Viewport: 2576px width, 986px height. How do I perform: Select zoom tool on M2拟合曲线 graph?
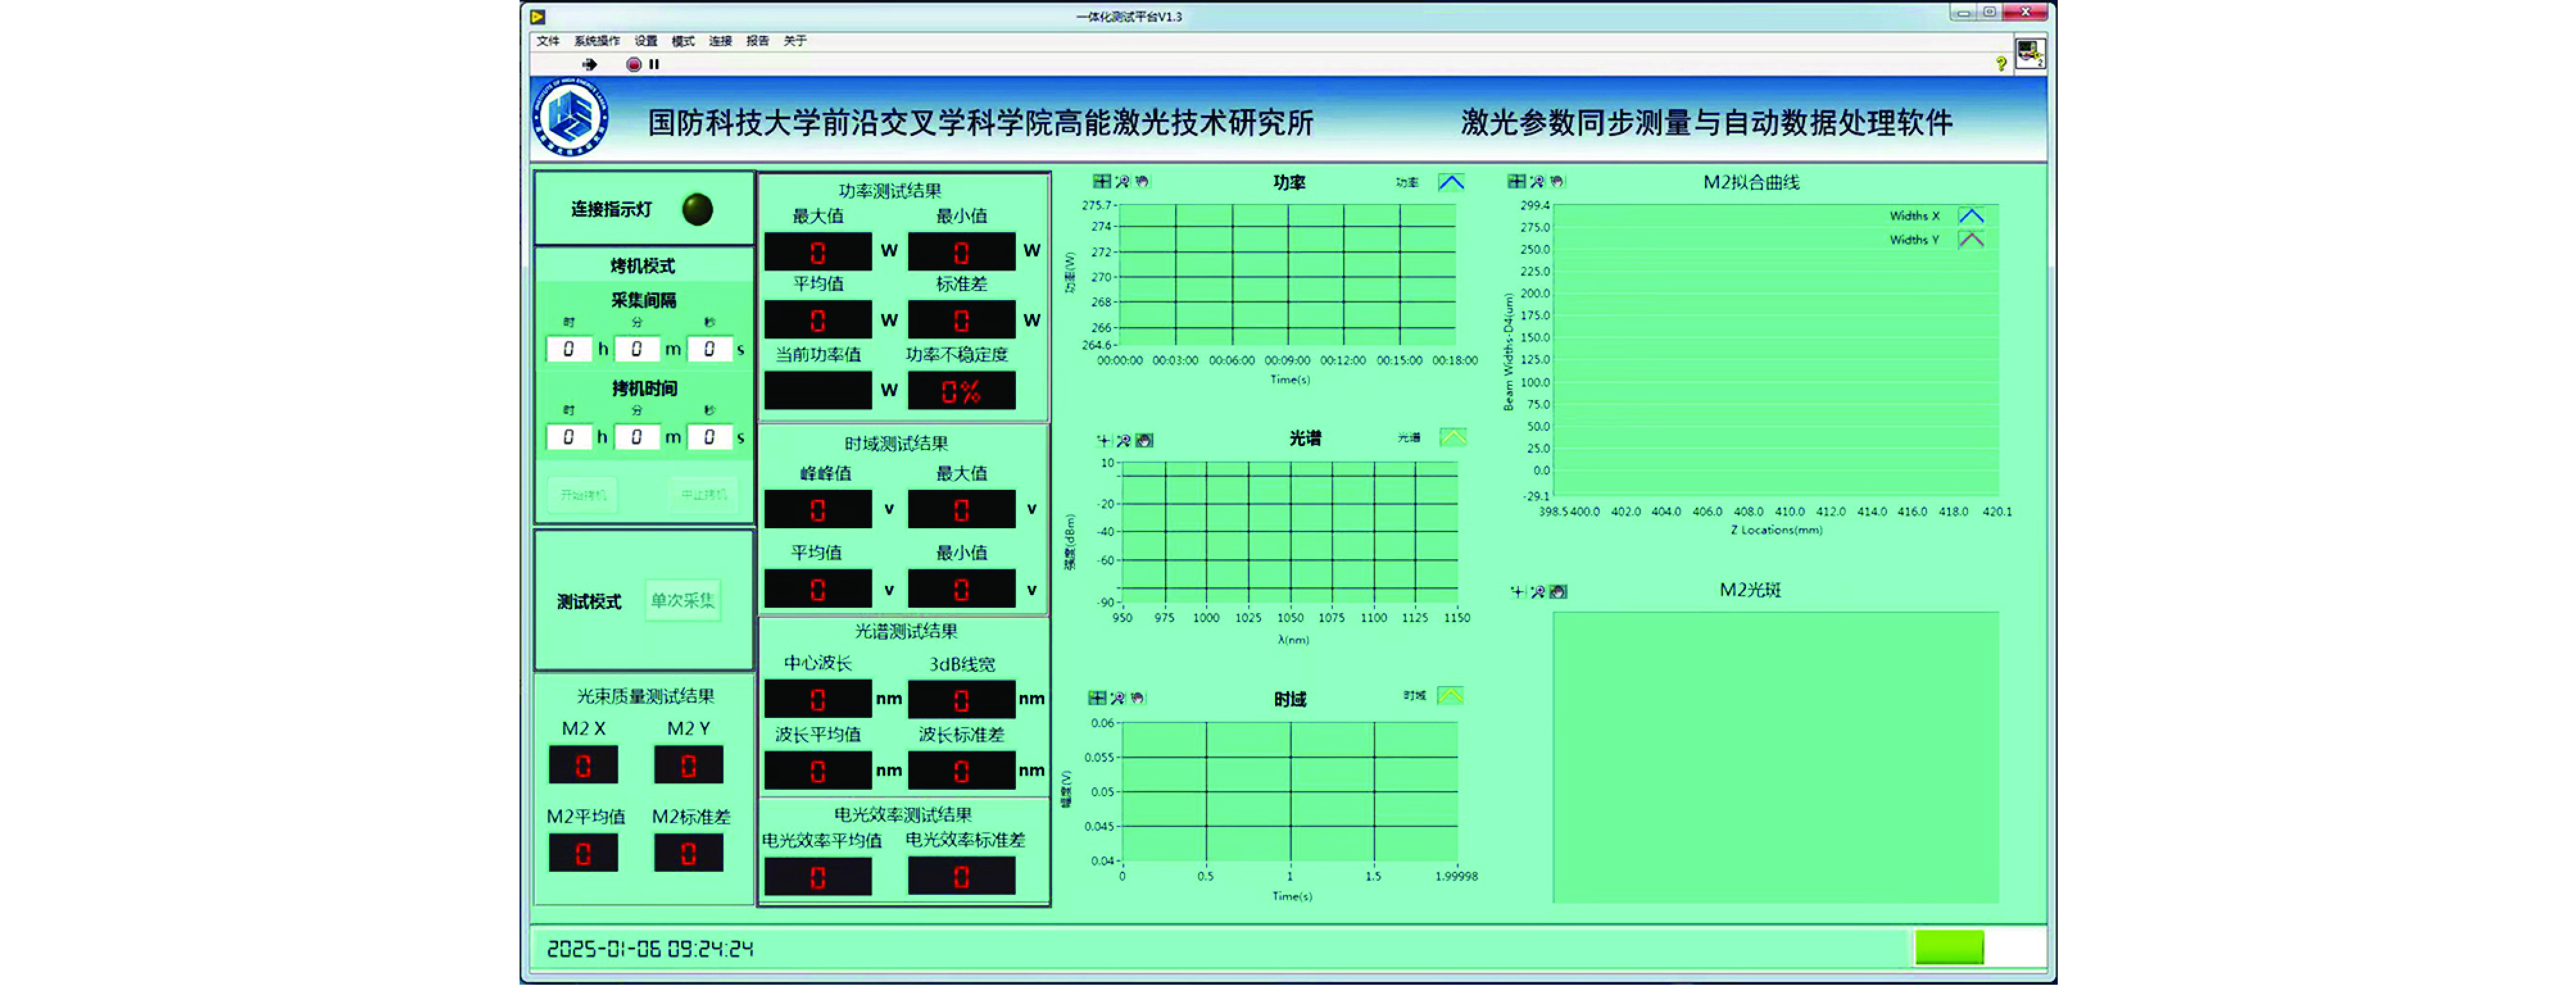(x=1537, y=181)
